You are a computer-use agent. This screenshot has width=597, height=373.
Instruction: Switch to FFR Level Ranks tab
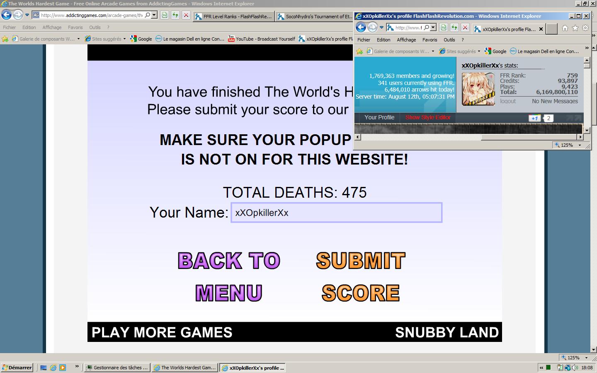233,17
